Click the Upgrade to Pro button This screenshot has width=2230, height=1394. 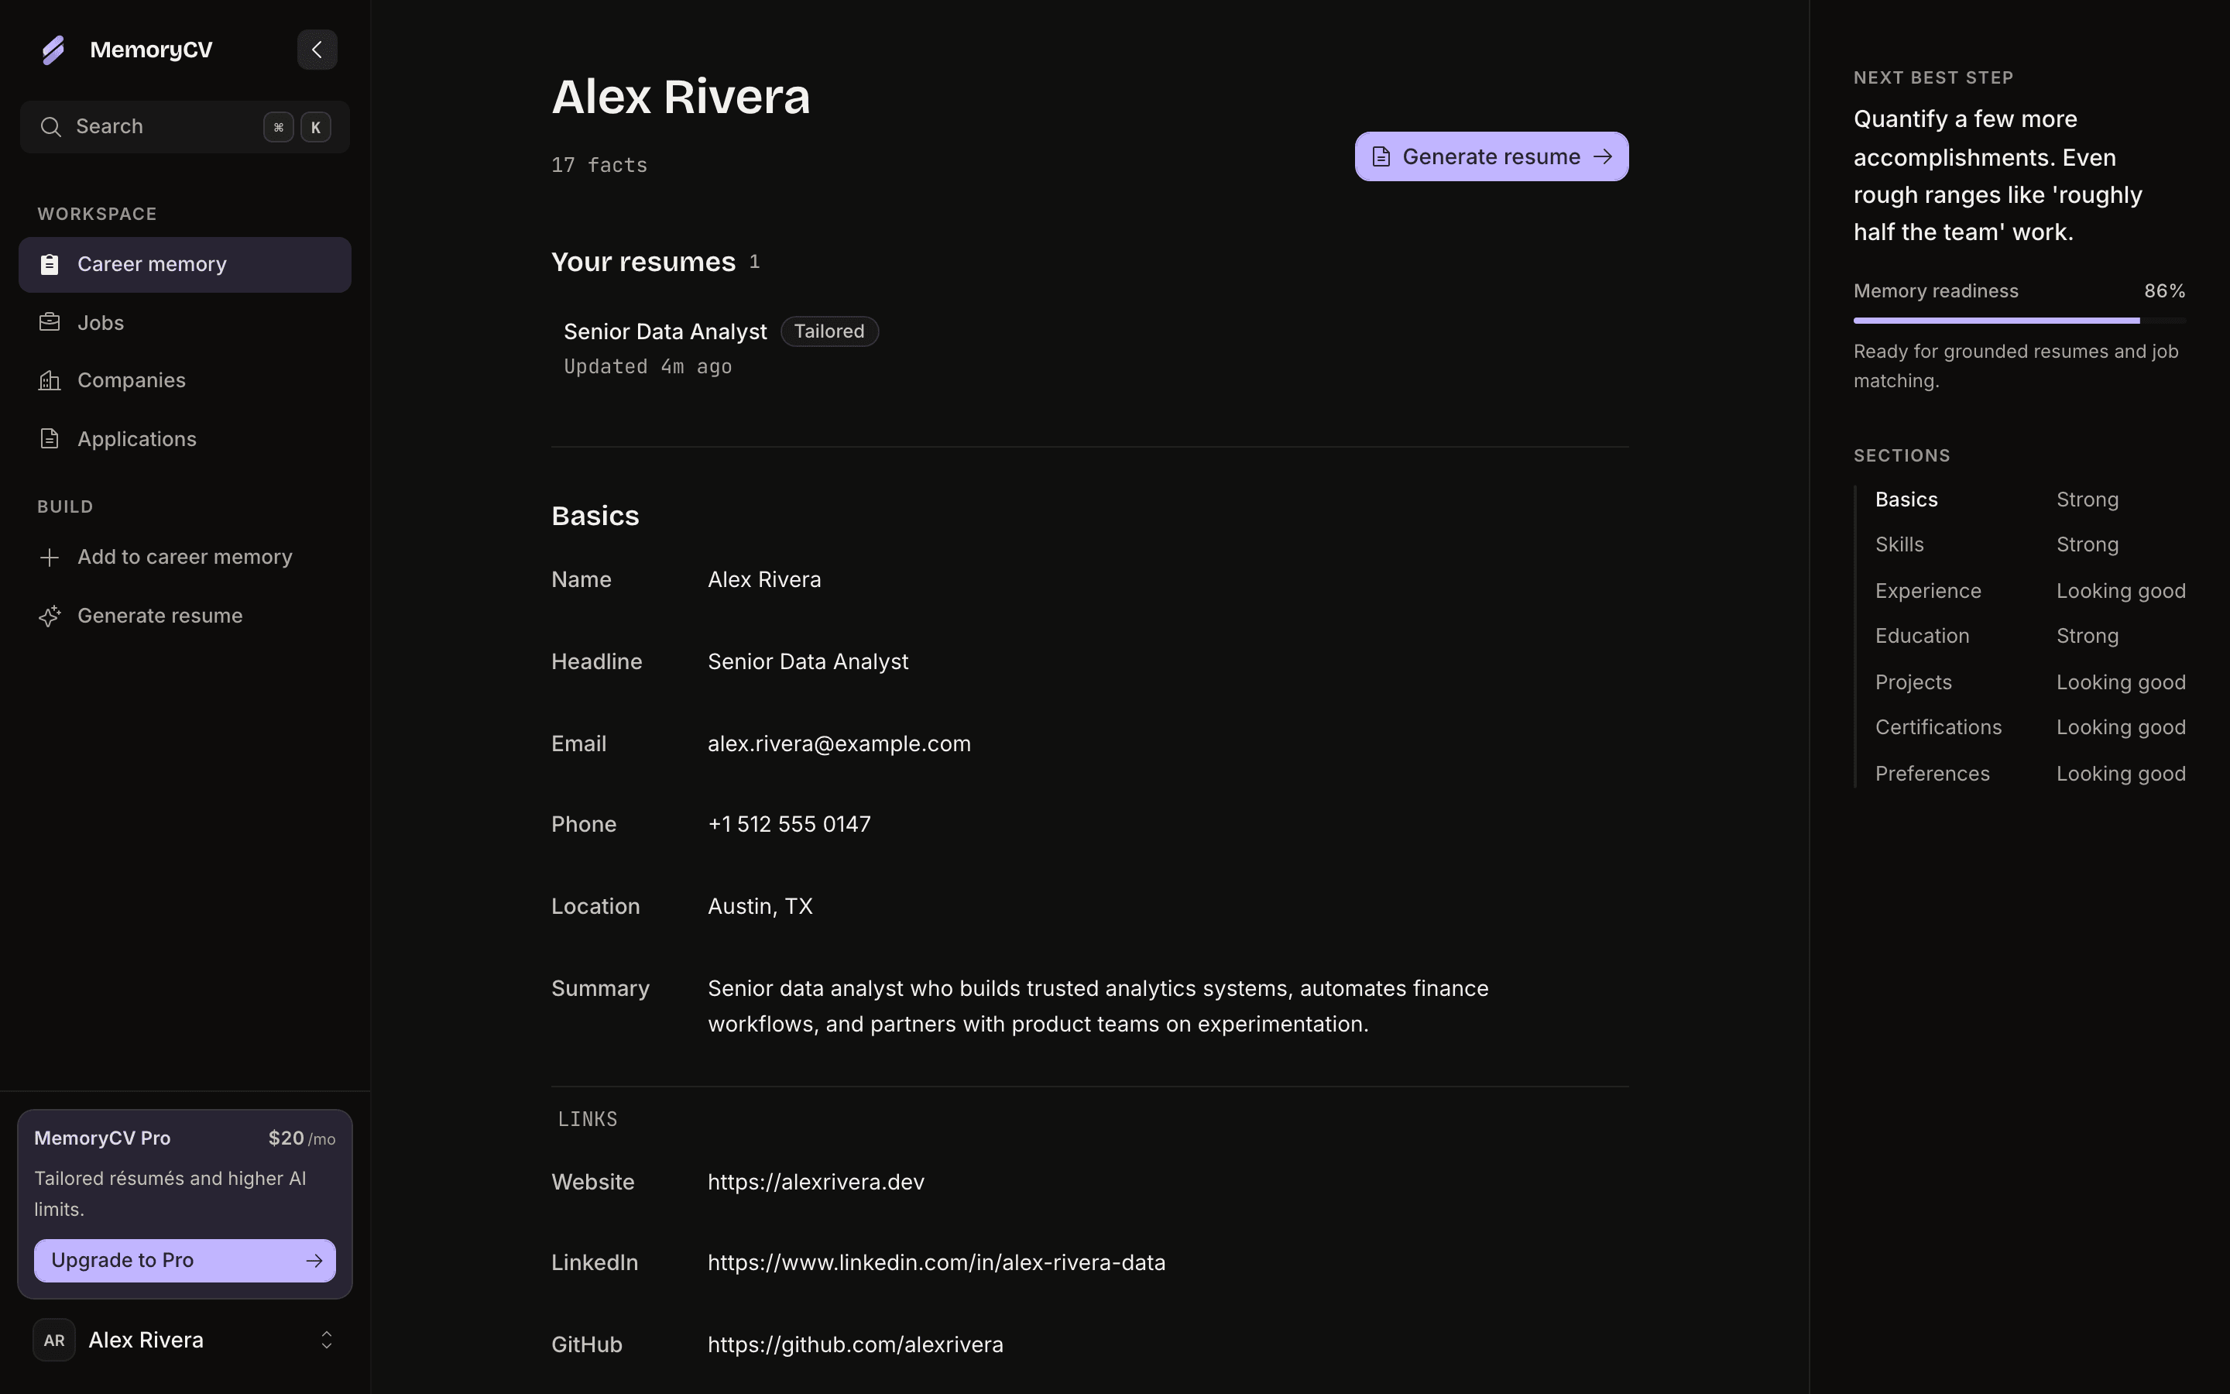[x=184, y=1260]
